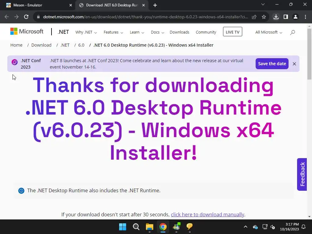Expand the Docs dropdown

[158, 32]
